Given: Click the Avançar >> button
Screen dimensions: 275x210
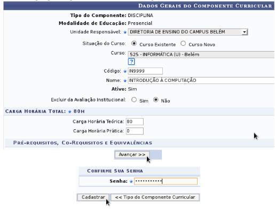Looking at the screenshot, I should click(x=132, y=155).
